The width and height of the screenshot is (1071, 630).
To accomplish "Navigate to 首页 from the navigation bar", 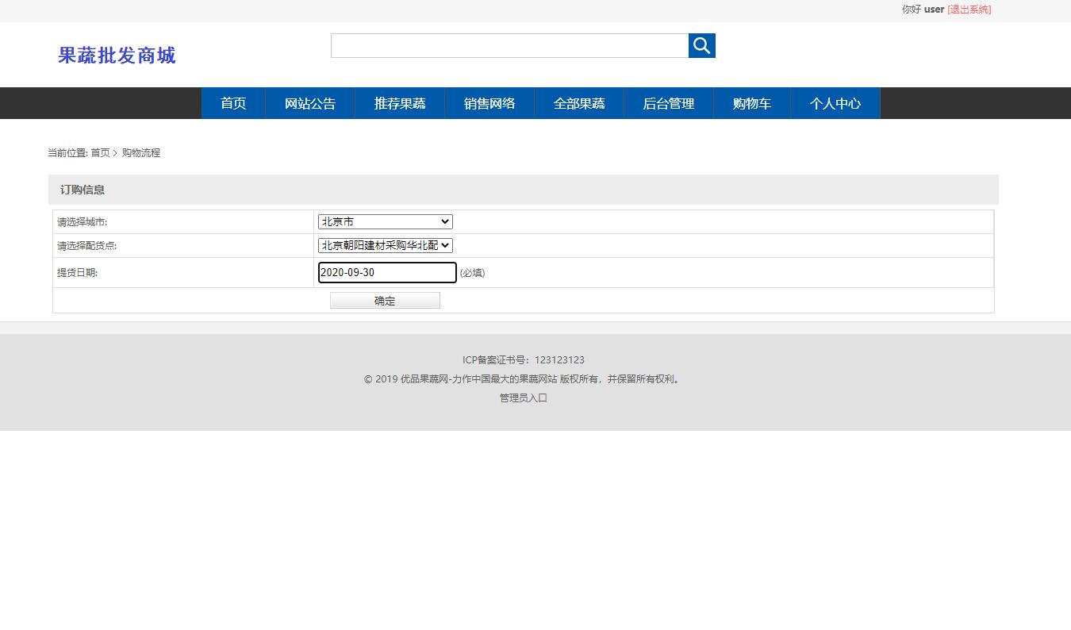I will coord(232,103).
